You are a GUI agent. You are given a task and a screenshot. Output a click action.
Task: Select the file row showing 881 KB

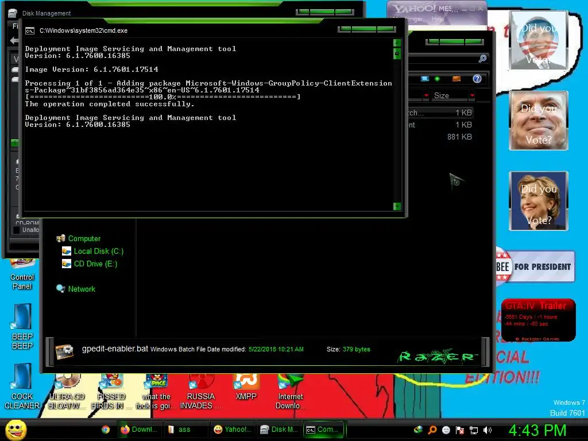tap(440, 137)
